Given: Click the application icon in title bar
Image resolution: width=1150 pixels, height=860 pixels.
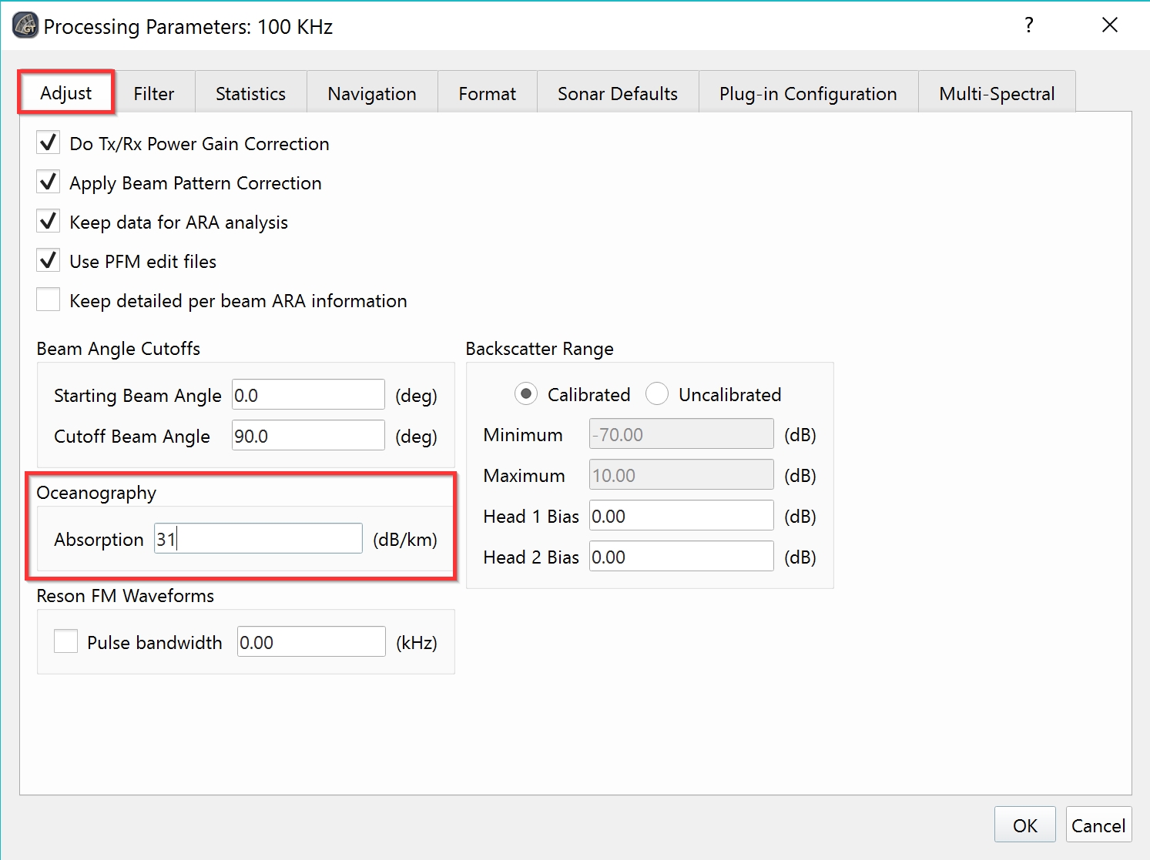Looking at the screenshot, I should (25, 25).
